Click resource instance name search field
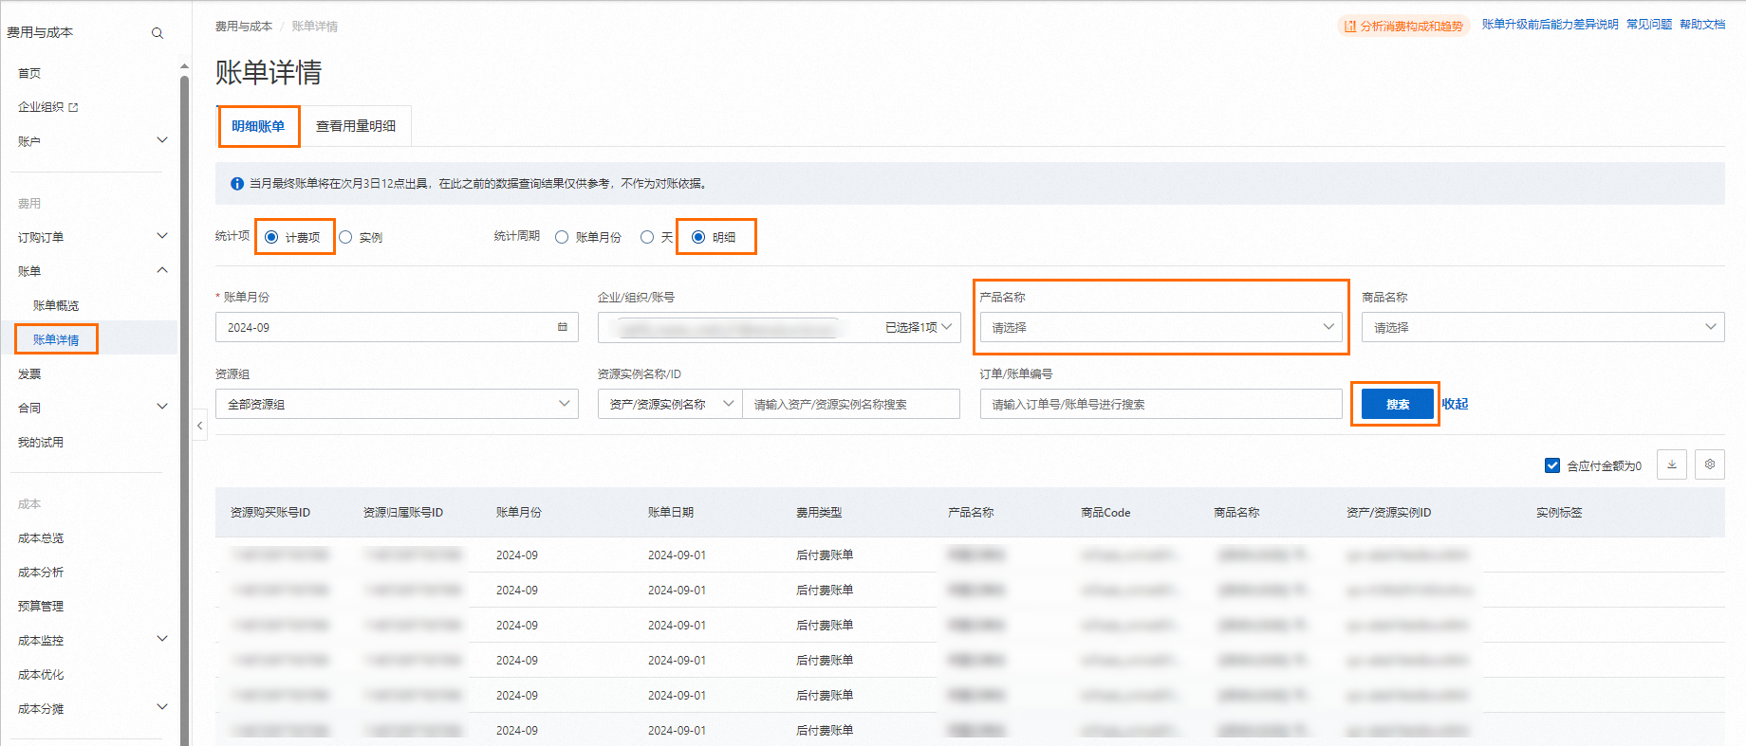This screenshot has width=1746, height=746. point(851,404)
